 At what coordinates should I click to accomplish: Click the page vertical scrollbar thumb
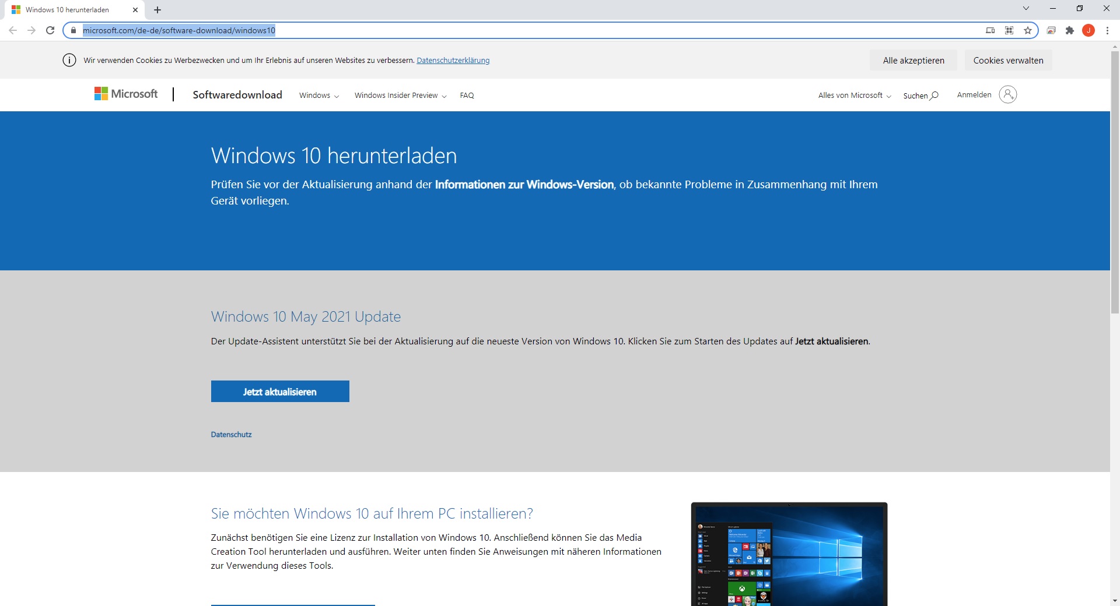click(1115, 182)
